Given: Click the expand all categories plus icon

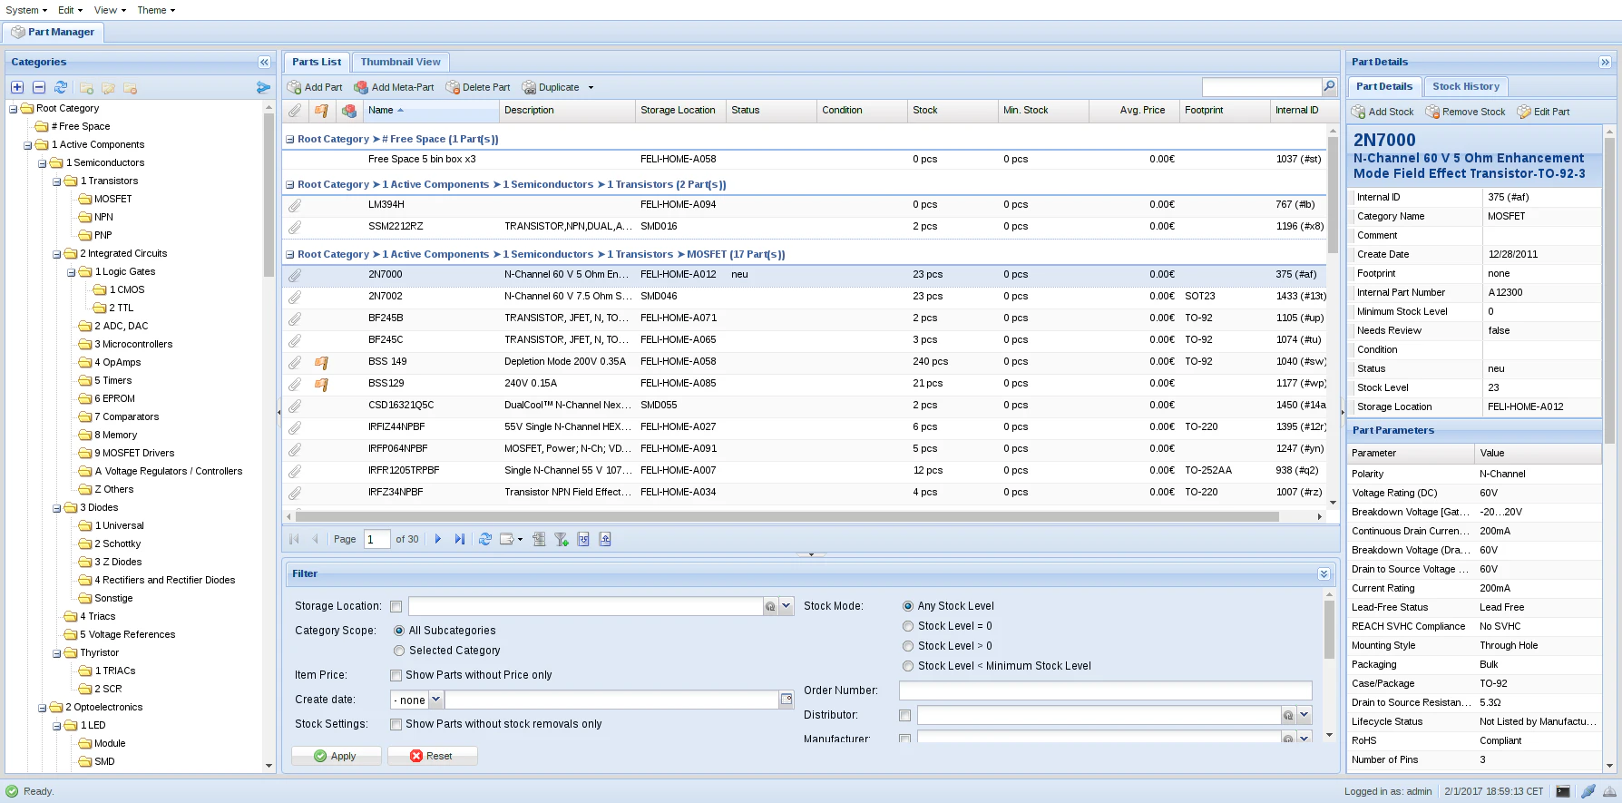Looking at the screenshot, I should click(17, 87).
